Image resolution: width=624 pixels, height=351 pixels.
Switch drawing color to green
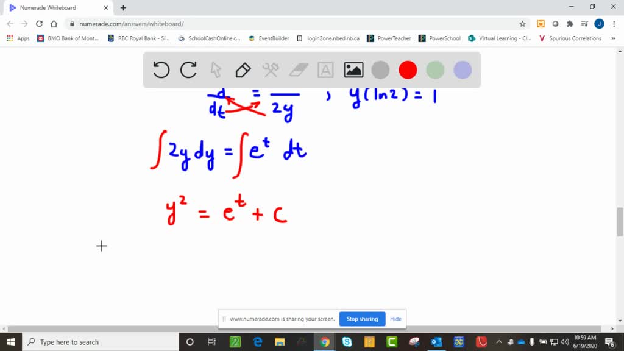[435, 69]
